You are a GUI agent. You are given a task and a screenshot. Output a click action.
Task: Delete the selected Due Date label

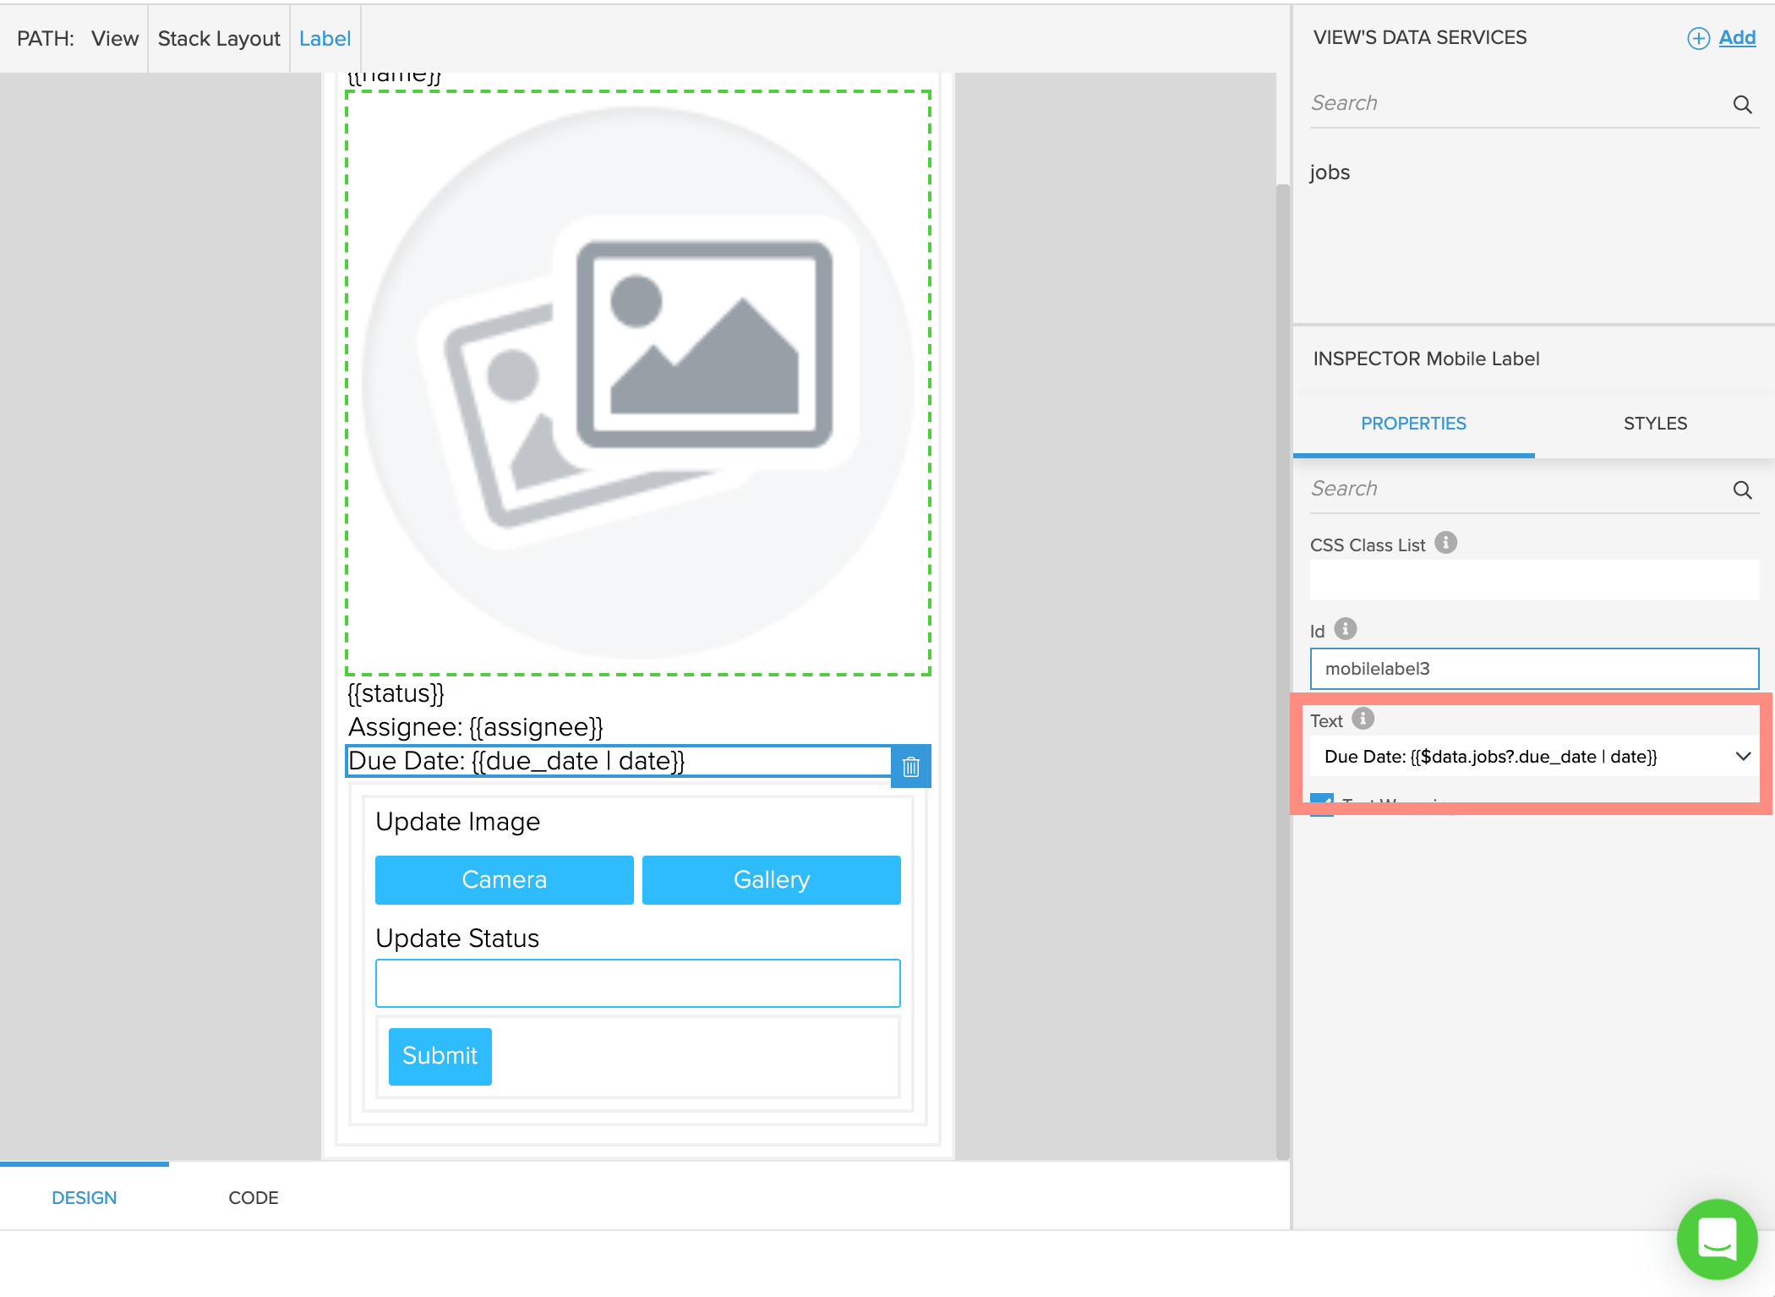pyautogui.click(x=910, y=766)
